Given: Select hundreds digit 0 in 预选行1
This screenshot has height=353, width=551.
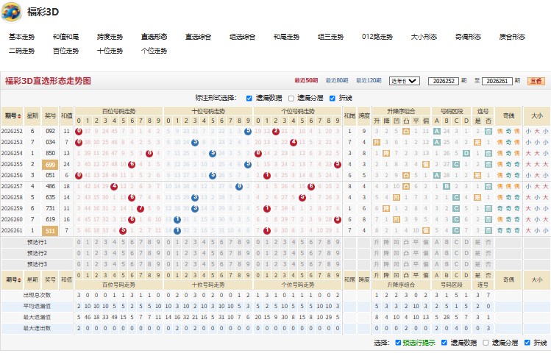Looking at the screenshot, I should tap(79, 243).
